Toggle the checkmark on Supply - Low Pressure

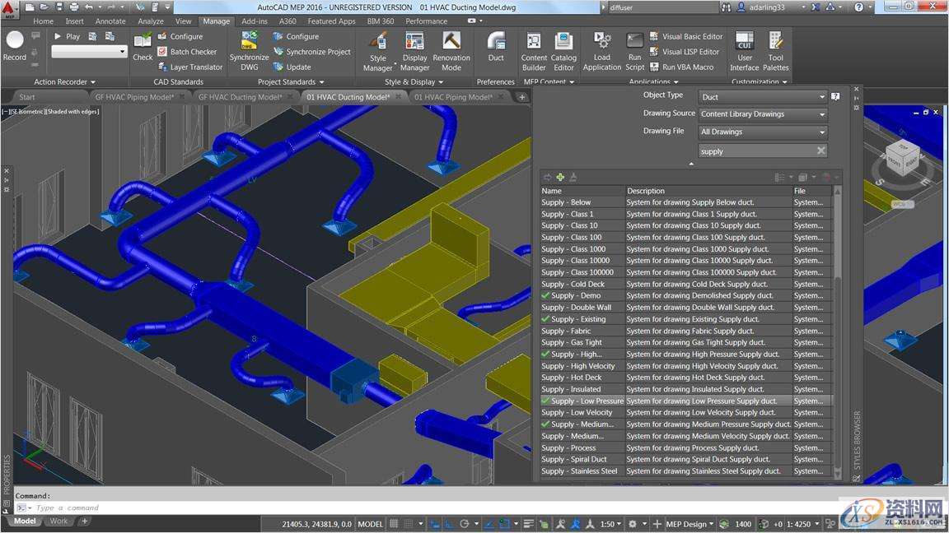(x=545, y=401)
